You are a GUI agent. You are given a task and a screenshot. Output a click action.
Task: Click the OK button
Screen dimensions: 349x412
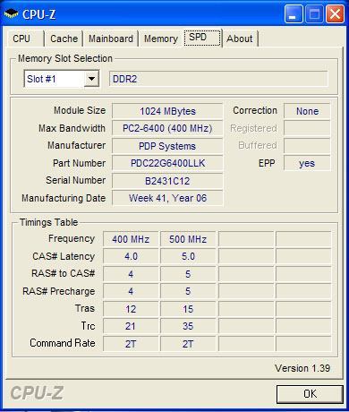click(310, 394)
